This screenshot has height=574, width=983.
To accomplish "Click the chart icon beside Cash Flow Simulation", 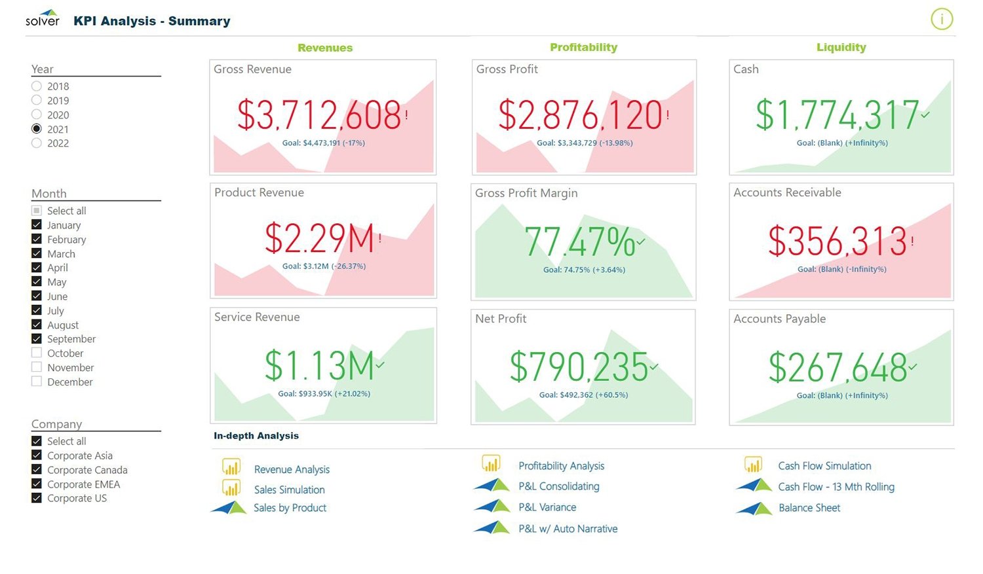I will point(753,465).
